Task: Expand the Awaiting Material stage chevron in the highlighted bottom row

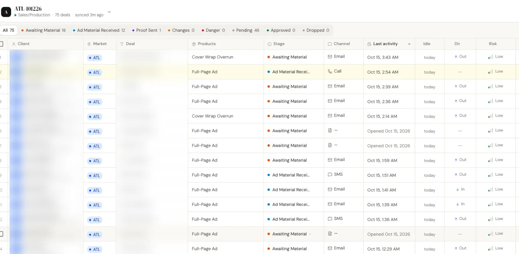Action: (310, 234)
